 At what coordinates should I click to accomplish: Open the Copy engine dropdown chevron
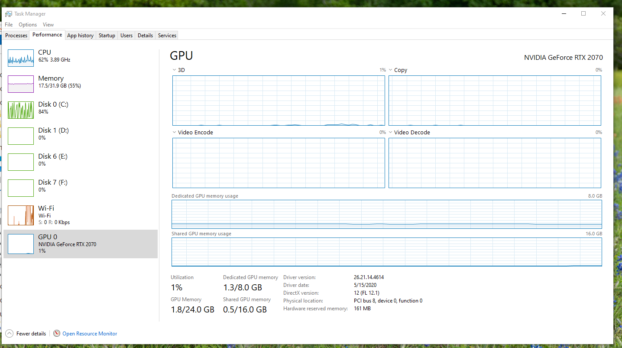coord(390,70)
